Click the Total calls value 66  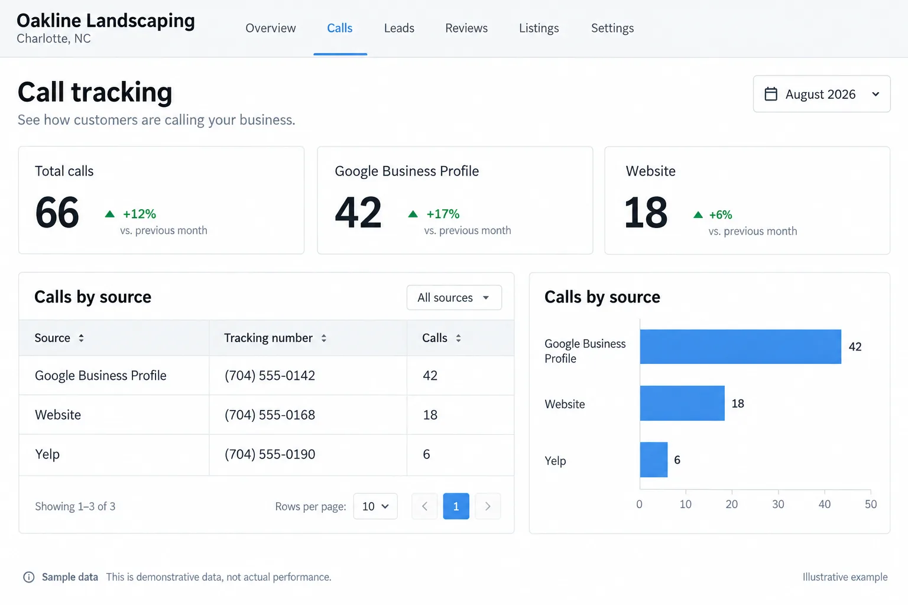[x=57, y=213]
